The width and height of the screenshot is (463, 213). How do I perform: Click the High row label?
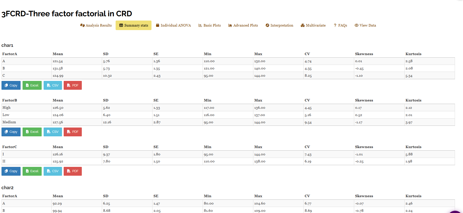click(x=7, y=108)
